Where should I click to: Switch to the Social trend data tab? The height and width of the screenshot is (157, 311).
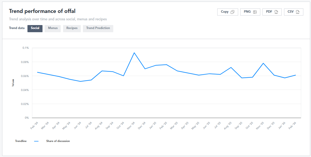pos(35,28)
